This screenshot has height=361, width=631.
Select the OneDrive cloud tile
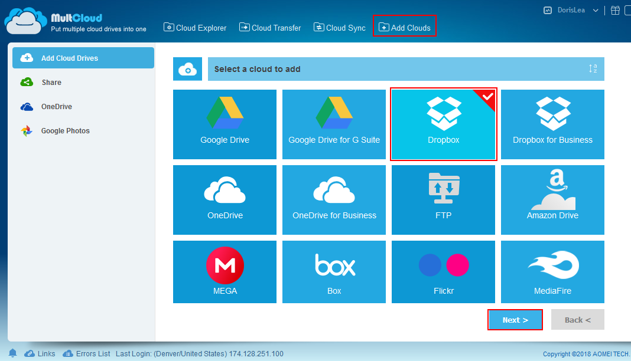tap(225, 199)
